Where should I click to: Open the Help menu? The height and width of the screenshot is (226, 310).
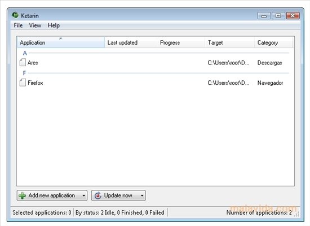54,25
